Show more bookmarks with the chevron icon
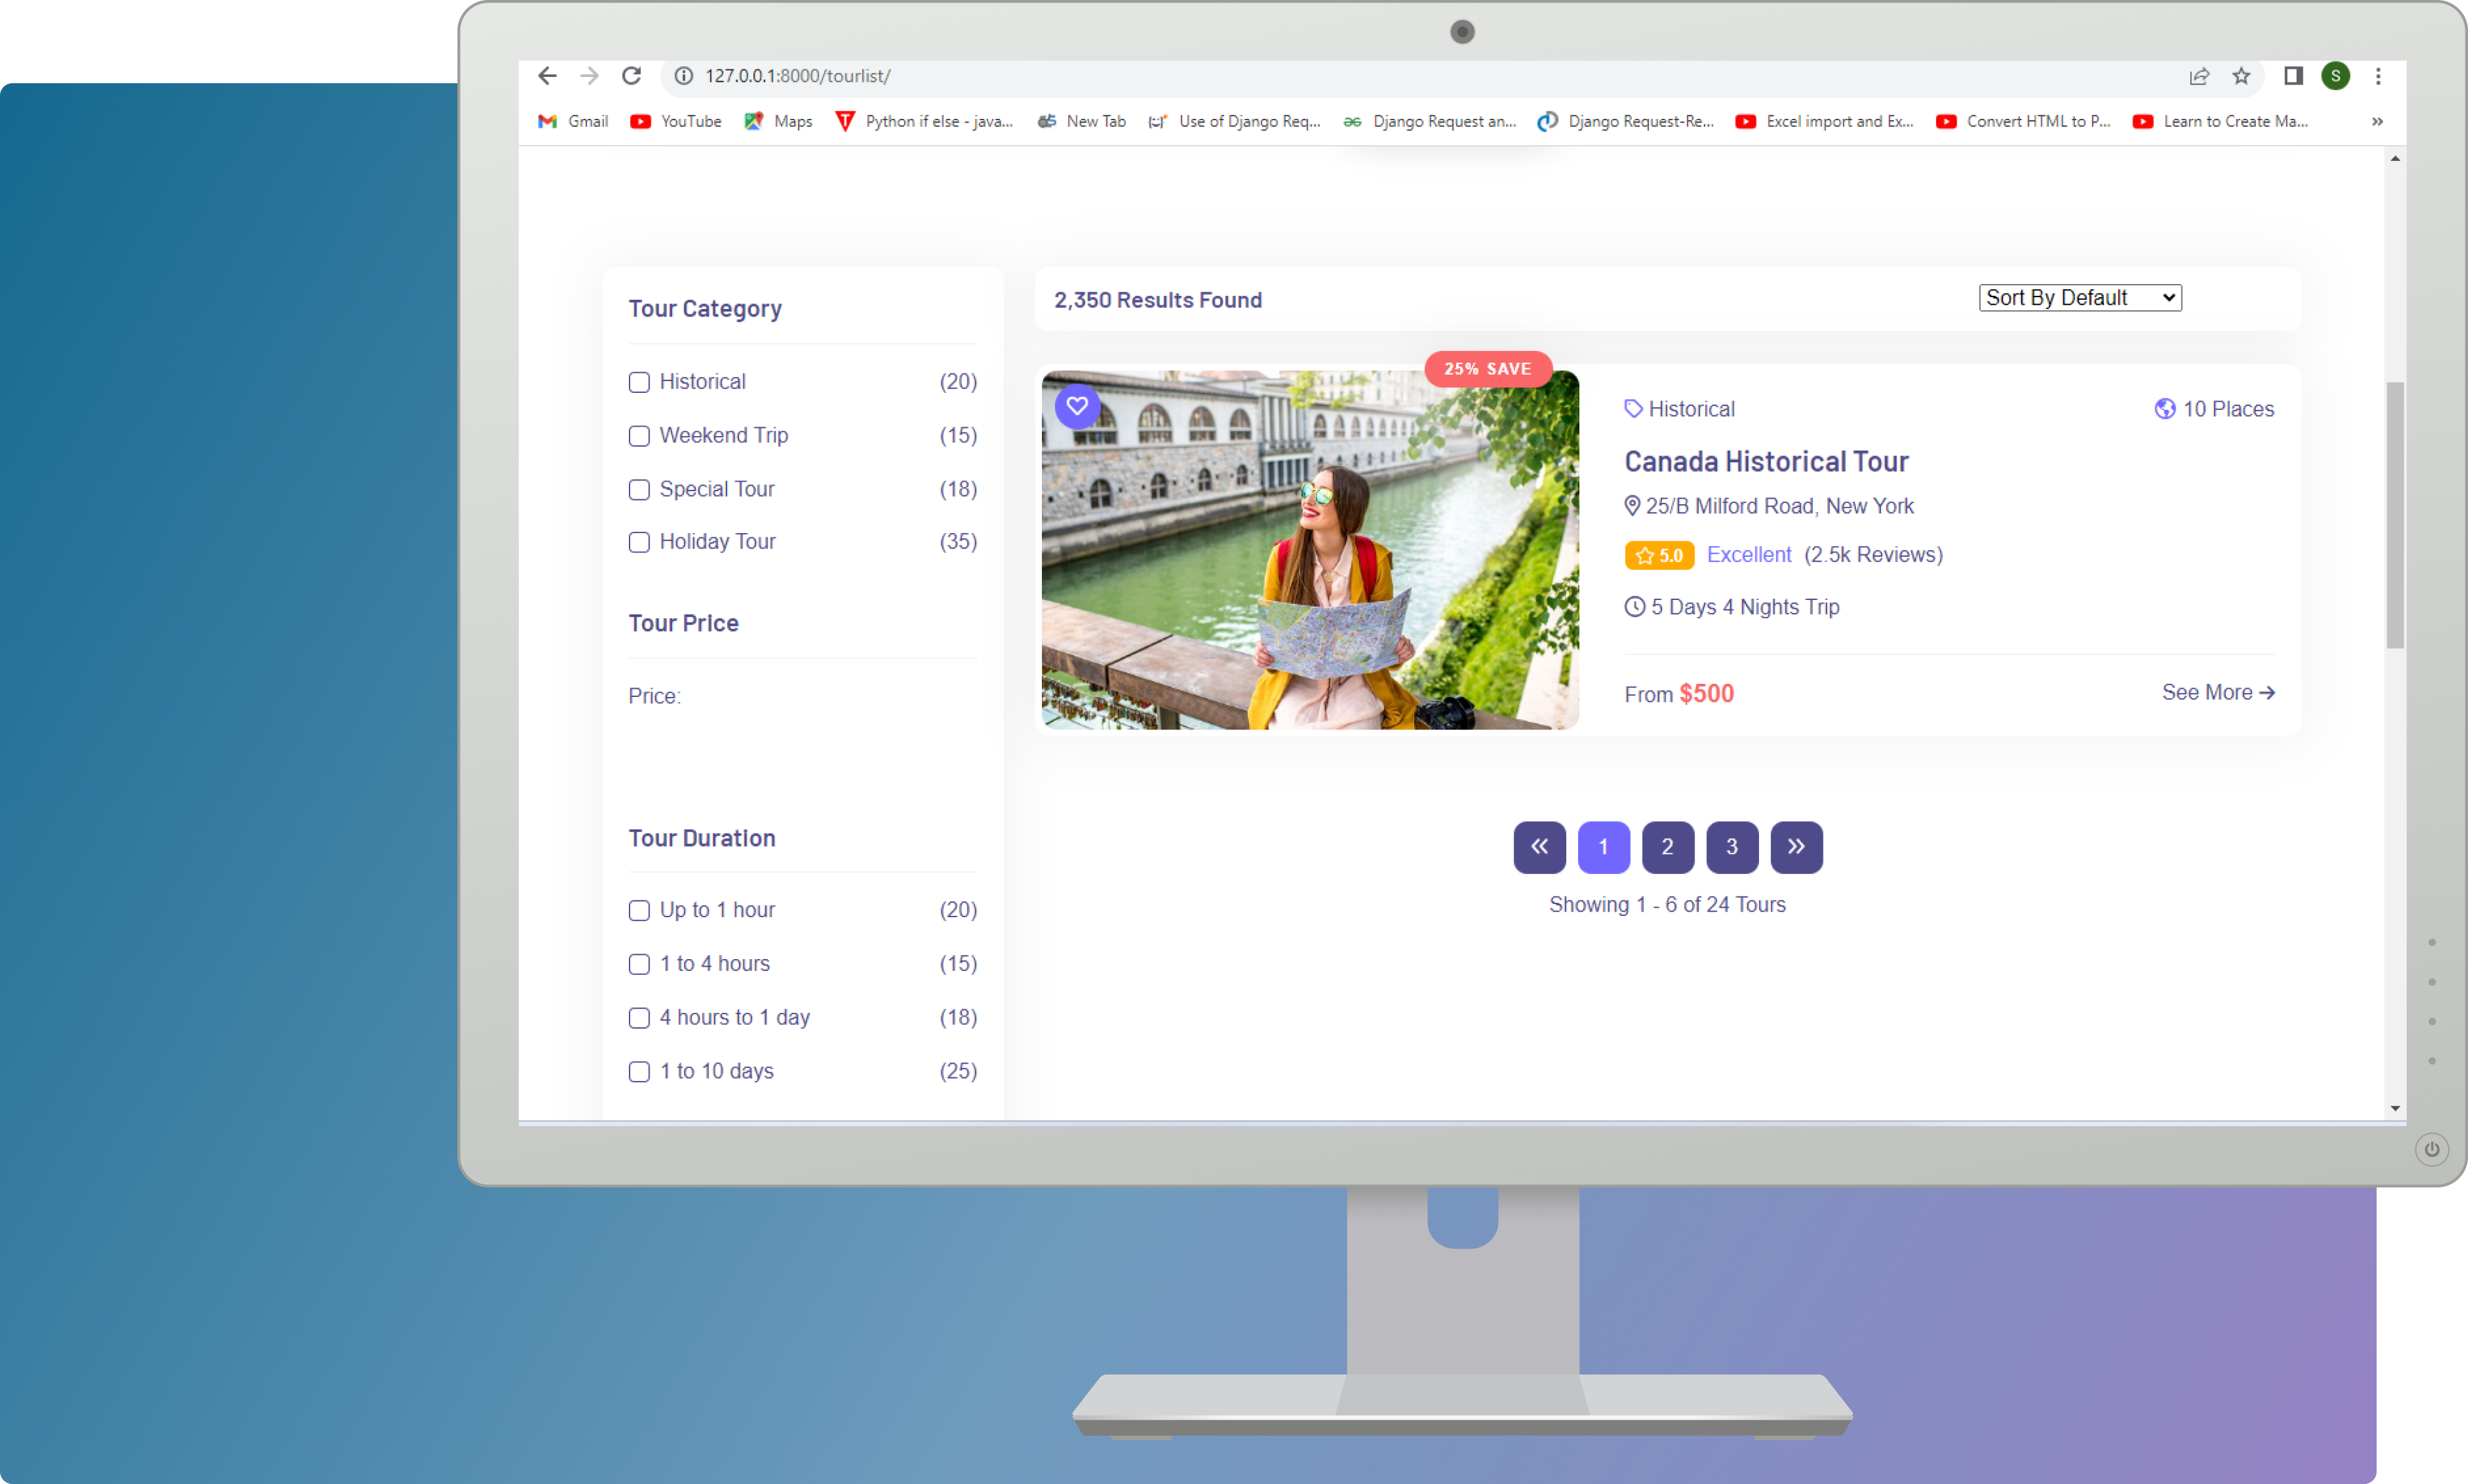Screen dimensions: 2468x1484 click(2377, 121)
